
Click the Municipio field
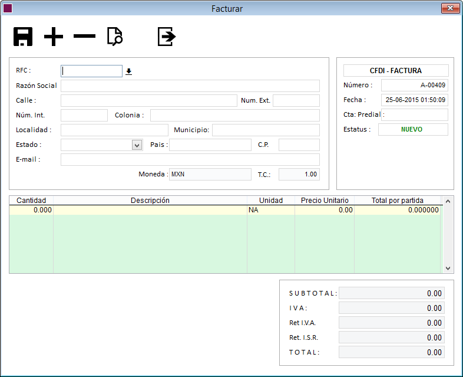[266, 130]
